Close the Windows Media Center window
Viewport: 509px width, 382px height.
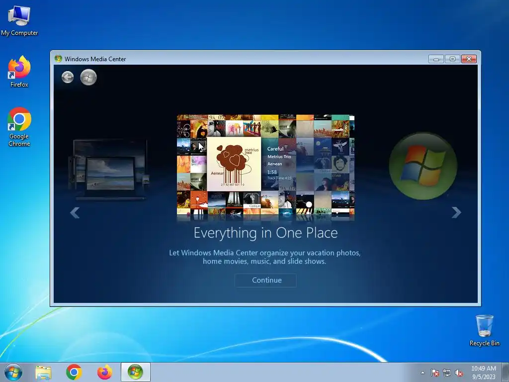click(469, 59)
